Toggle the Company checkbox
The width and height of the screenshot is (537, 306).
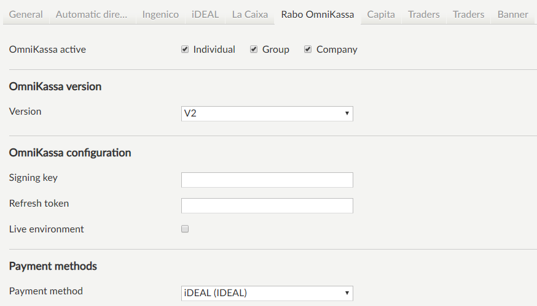click(308, 50)
